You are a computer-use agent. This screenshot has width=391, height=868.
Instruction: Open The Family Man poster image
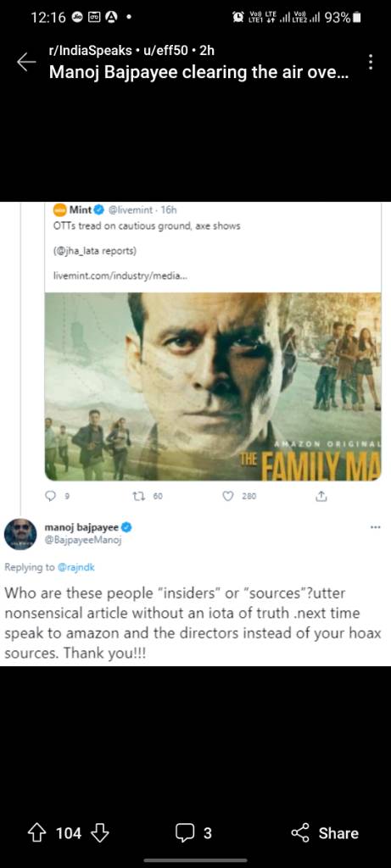click(213, 387)
